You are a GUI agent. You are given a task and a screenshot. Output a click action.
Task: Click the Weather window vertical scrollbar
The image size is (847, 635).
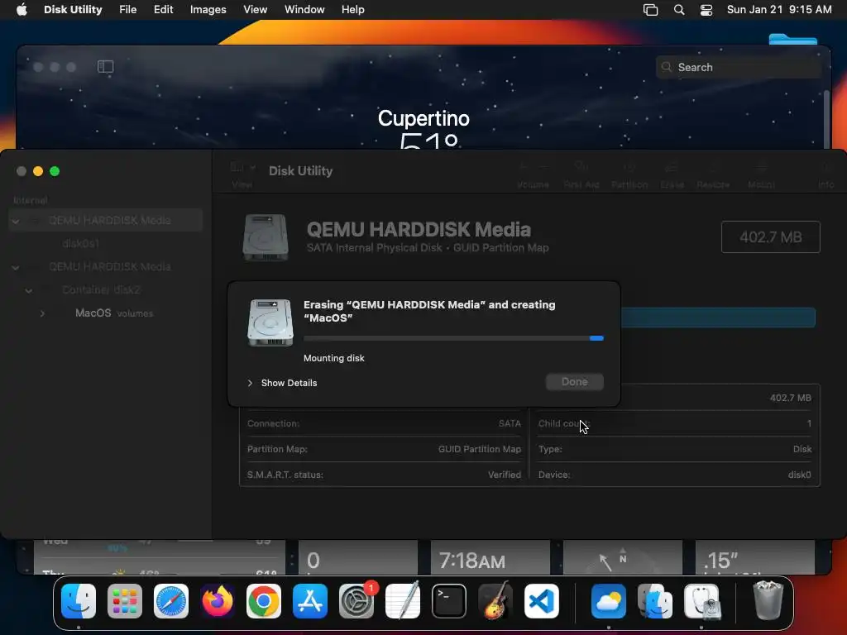pos(826,119)
